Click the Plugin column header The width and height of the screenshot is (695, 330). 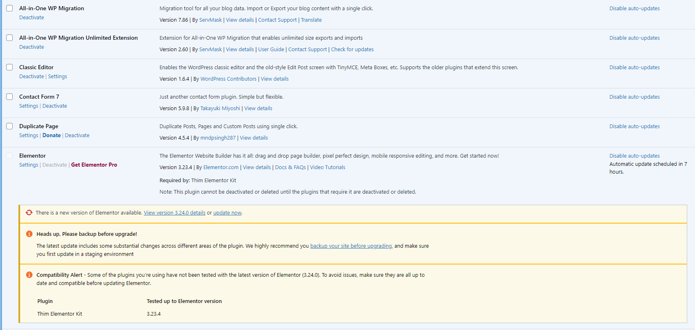coord(45,301)
